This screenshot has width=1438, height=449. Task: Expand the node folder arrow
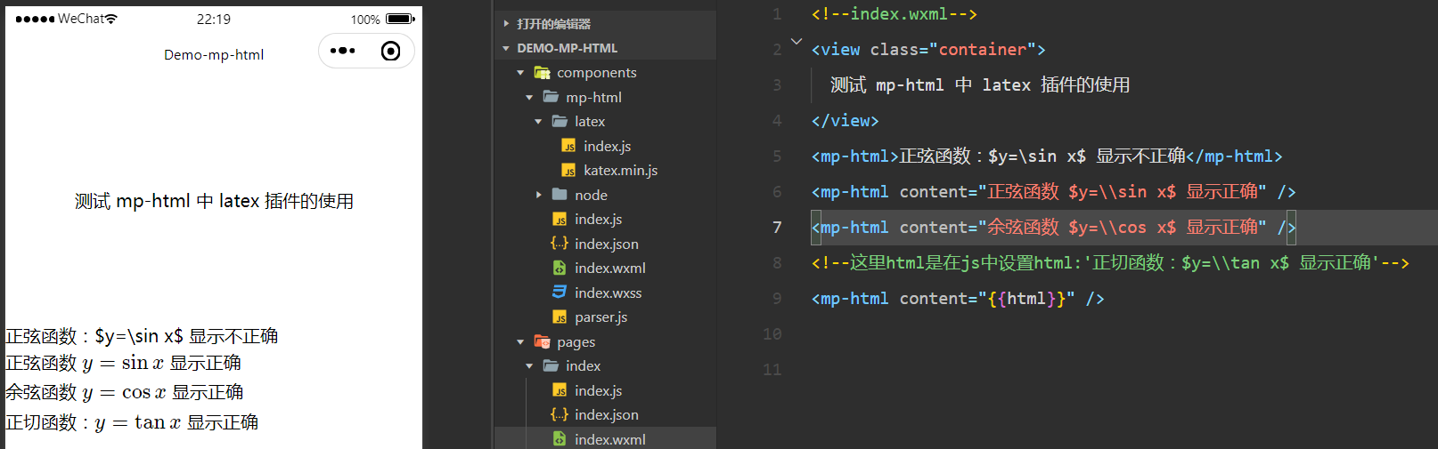(538, 195)
